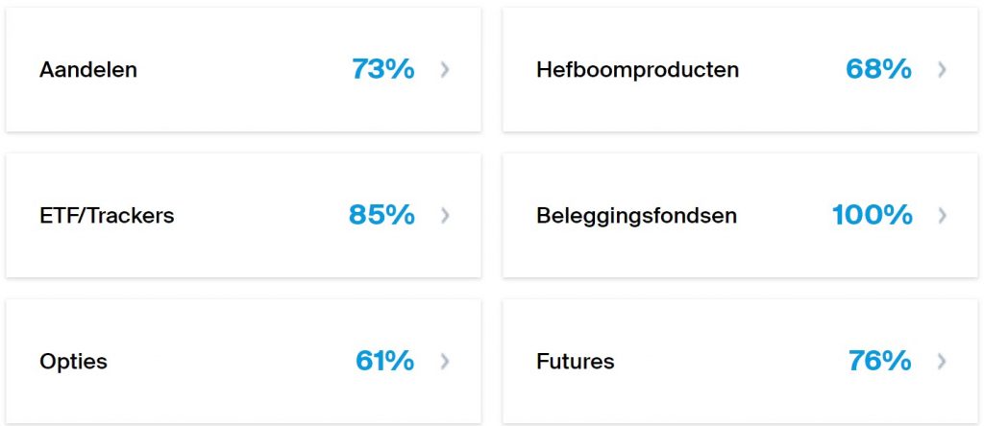Click the Futures label text
This screenshot has width=984, height=426.
tap(575, 363)
